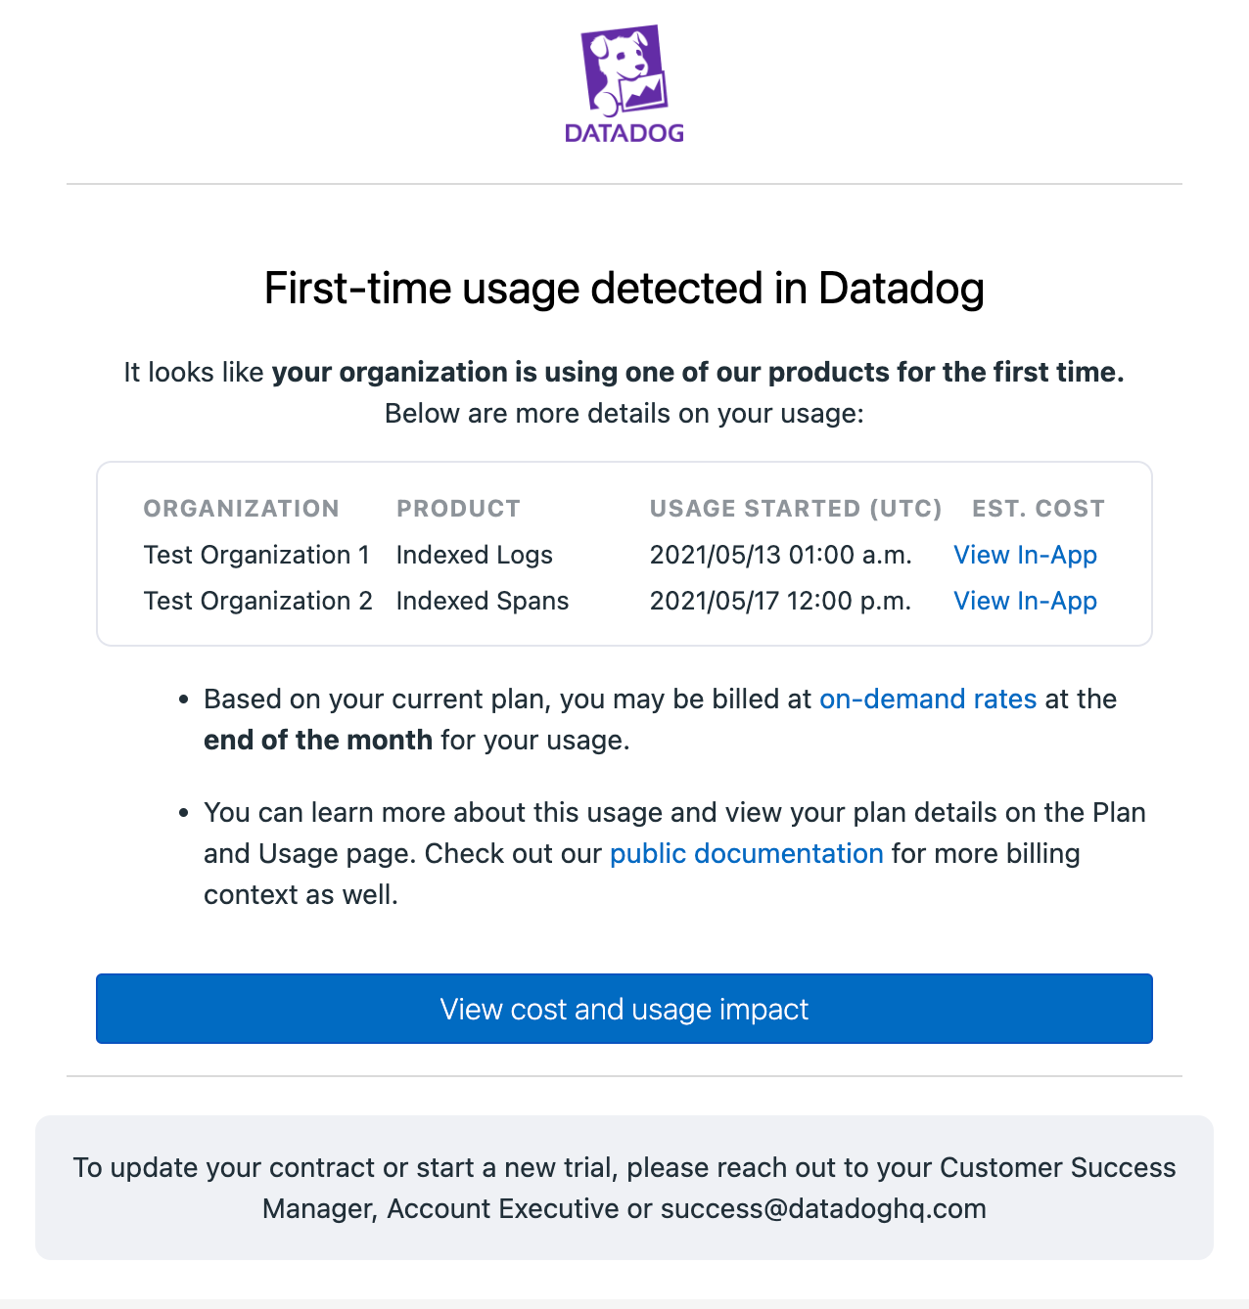Viewport: 1249px width, 1309px height.
Task: Open View In-App link for Indexed Logs
Action: [1025, 555]
